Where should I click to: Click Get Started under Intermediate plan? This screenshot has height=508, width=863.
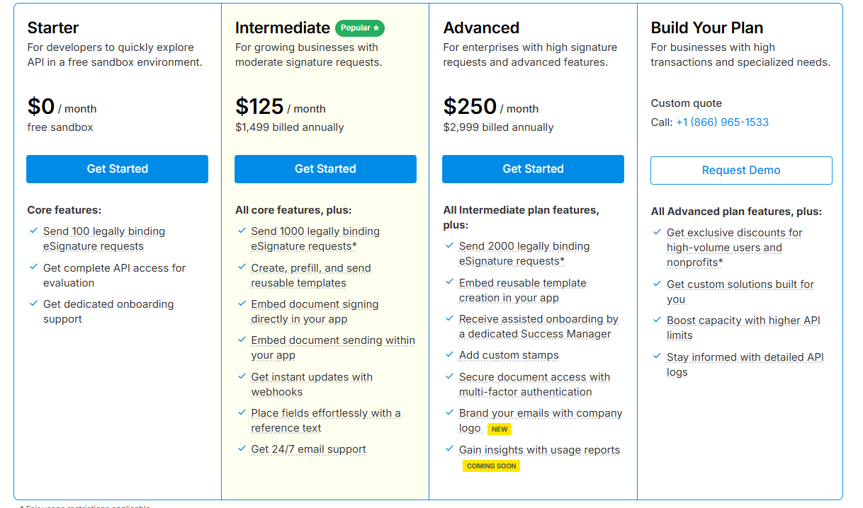[325, 169]
